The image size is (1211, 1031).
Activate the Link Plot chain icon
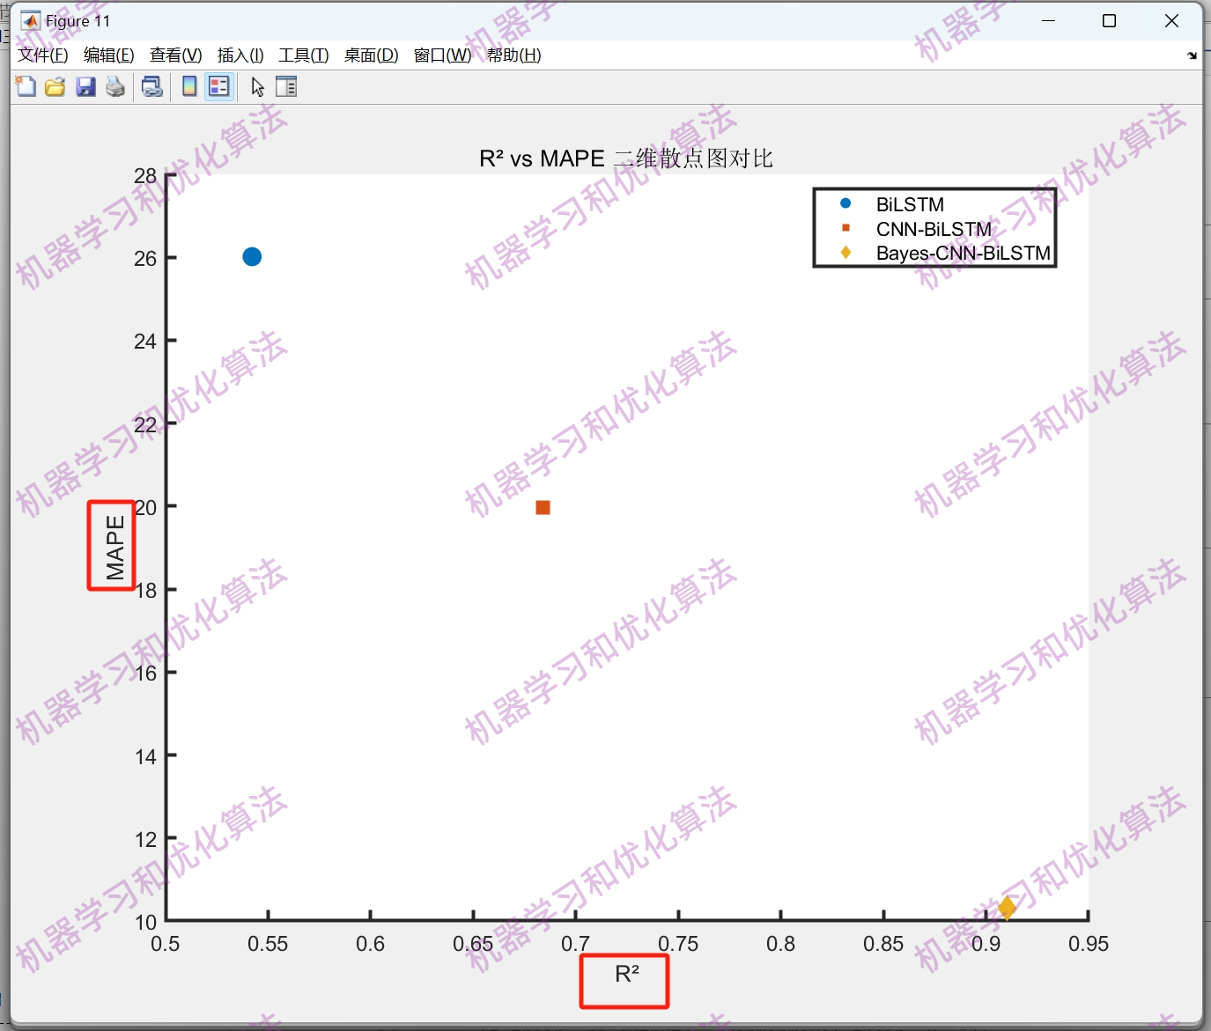151,86
